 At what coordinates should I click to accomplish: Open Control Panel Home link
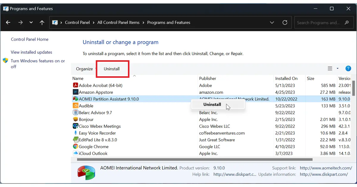point(30,39)
